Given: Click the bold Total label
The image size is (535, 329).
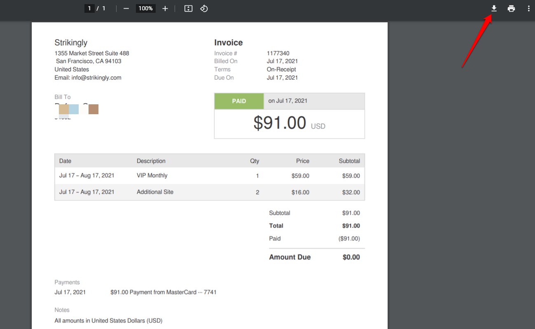Looking at the screenshot, I should 276,226.
